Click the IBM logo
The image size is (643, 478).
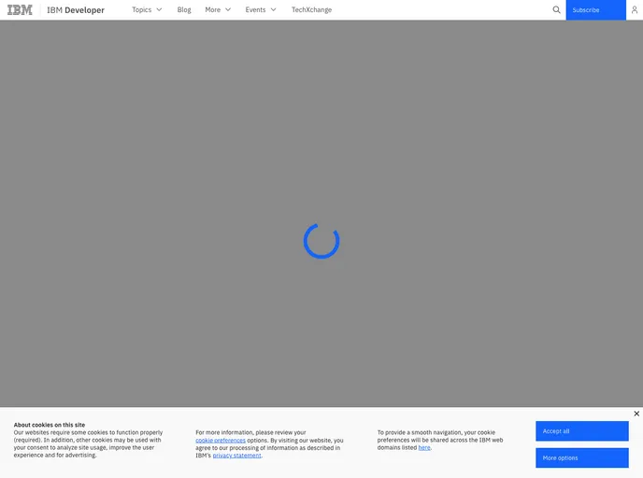20,10
